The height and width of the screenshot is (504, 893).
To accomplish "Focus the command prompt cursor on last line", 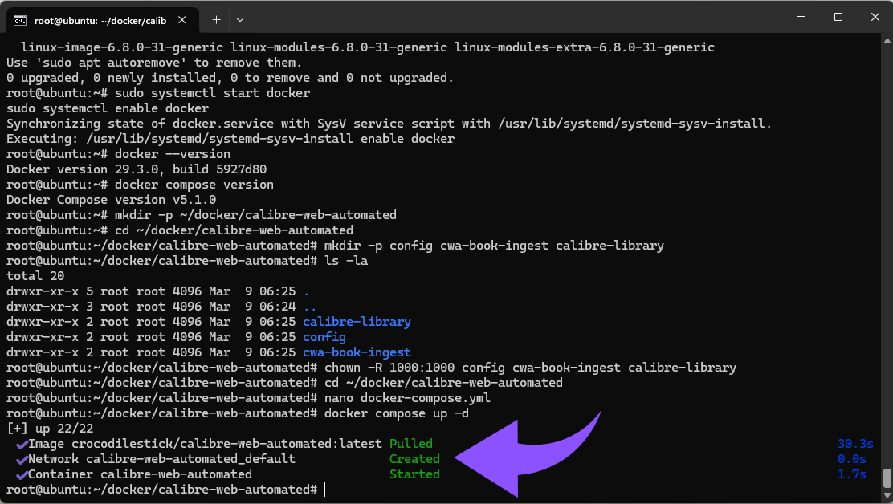I will [325, 490].
